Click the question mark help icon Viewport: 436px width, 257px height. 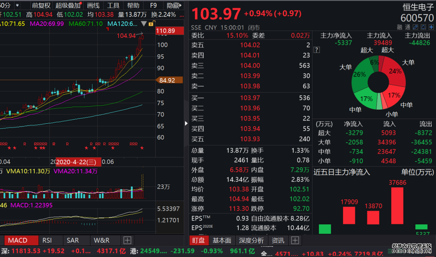click(x=317, y=50)
